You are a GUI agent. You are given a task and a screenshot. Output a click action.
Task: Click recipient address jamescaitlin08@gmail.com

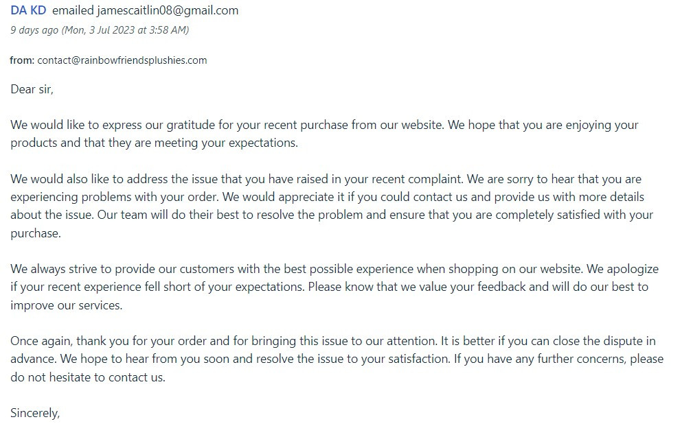168,10
